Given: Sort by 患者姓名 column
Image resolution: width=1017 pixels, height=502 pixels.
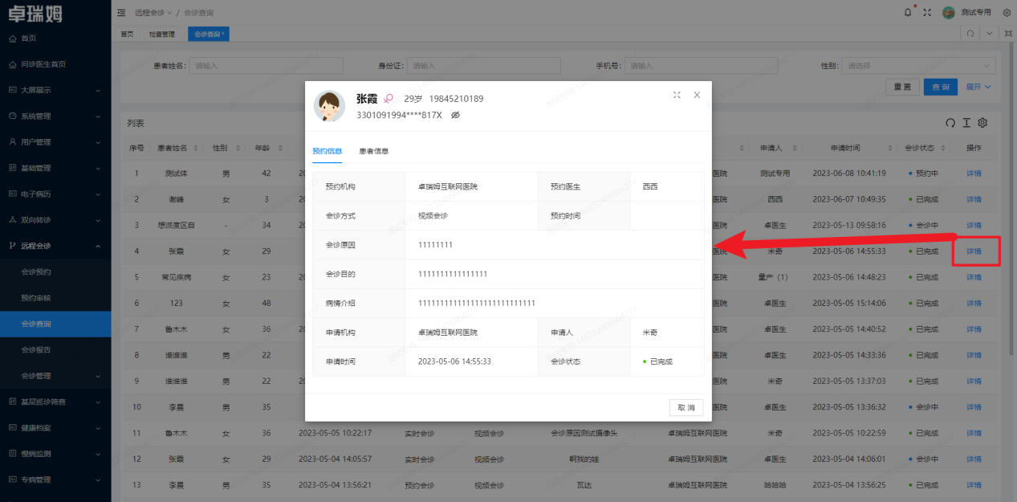Looking at the screenshot, I should click(x=194, y=149).
